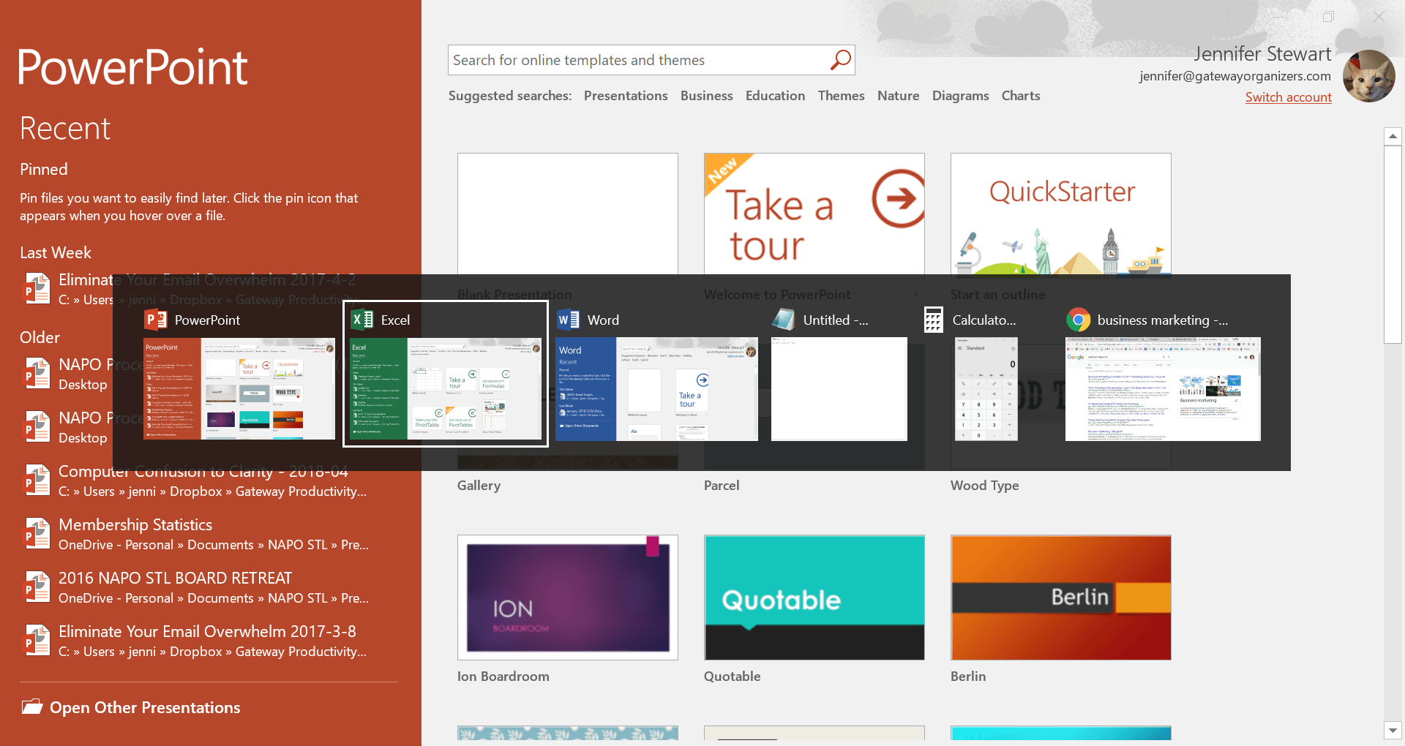Click the Parcel template label
Screen dimensions: 1405x746
[x=722, y=486]
